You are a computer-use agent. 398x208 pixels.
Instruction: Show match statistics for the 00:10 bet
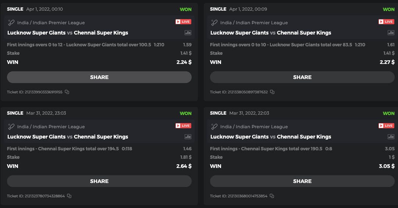tap(188, 33)
